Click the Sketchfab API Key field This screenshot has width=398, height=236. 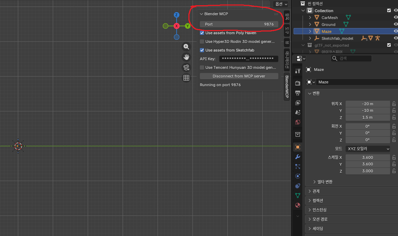coord(248,59)
